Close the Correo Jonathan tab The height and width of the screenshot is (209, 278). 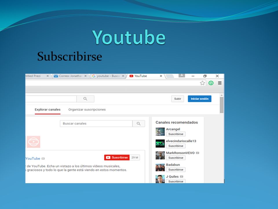[85, 76]
